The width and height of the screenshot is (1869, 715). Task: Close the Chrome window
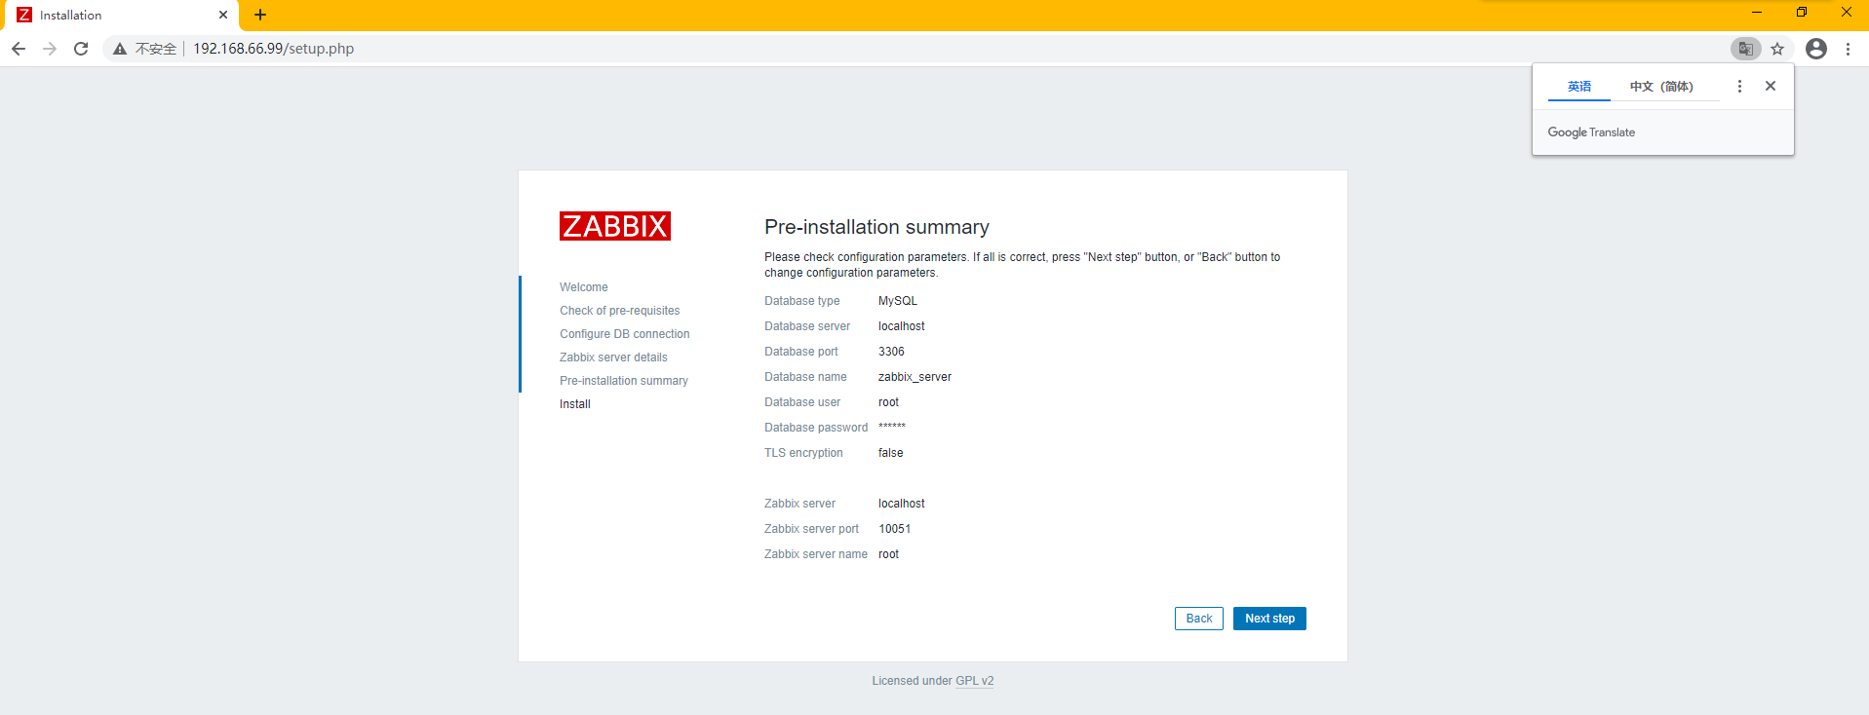(1847, 13)
